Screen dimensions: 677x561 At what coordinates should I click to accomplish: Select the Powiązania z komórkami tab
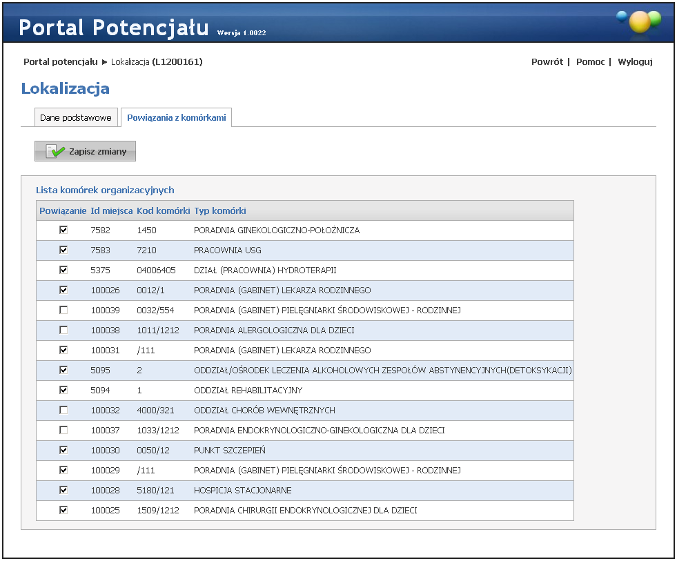point(176,117)
